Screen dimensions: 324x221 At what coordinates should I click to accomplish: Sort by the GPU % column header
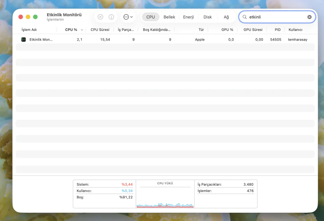click(x=227, y=30)
